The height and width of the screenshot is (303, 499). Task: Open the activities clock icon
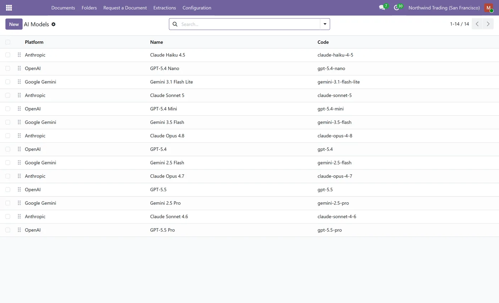pos(397,7)
